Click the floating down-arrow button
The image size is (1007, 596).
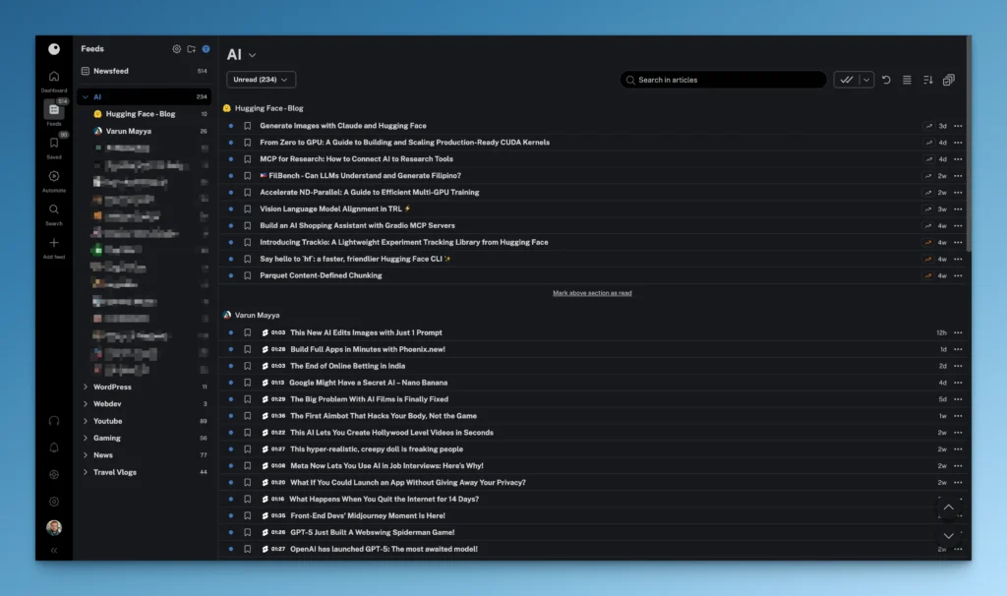949,536
